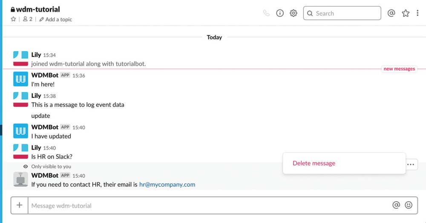Click the WDMBot name at 15:36
The height and width of the screenshot is (223, 426).
(x=45, y=75)
